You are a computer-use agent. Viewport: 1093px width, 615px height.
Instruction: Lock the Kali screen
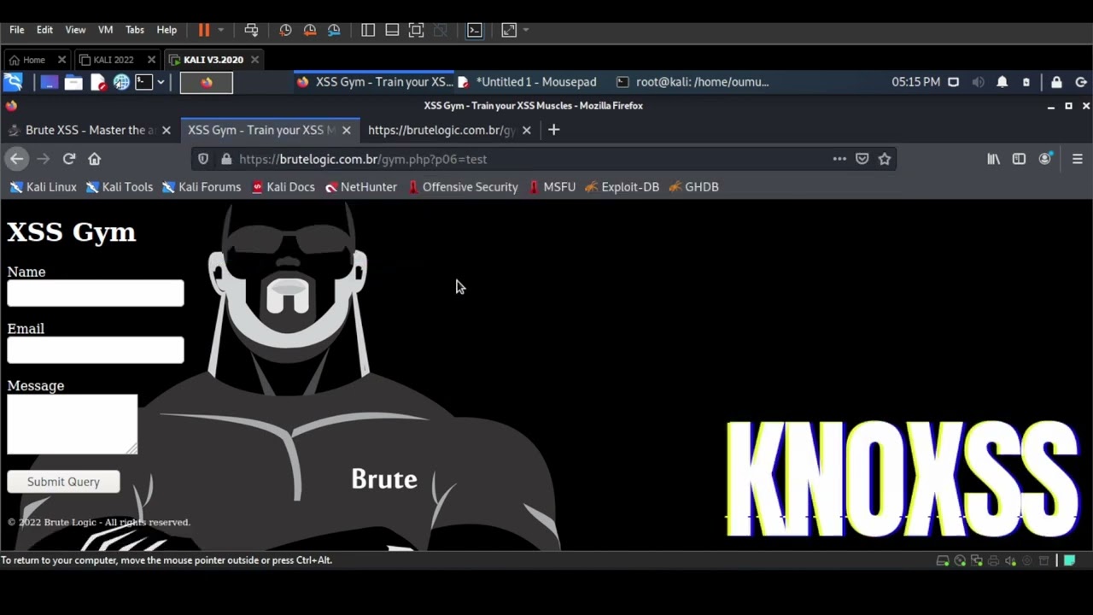point(1056,82)
